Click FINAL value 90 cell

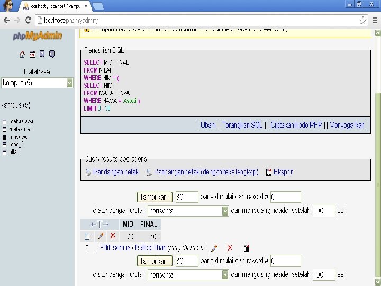point(149,236)
